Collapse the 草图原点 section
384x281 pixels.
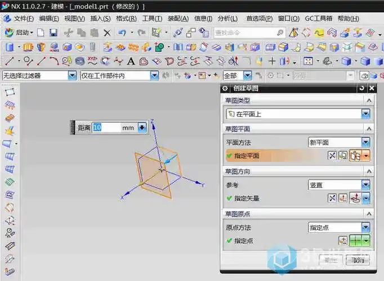369,214
